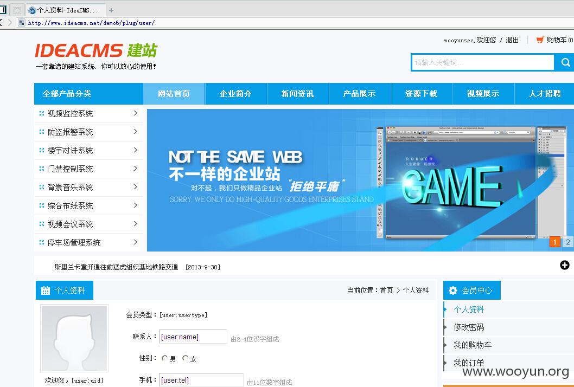Select the 女 gender radio button
Image resolution: width=574 pixels, height=387 pixels.
(185, 358)
